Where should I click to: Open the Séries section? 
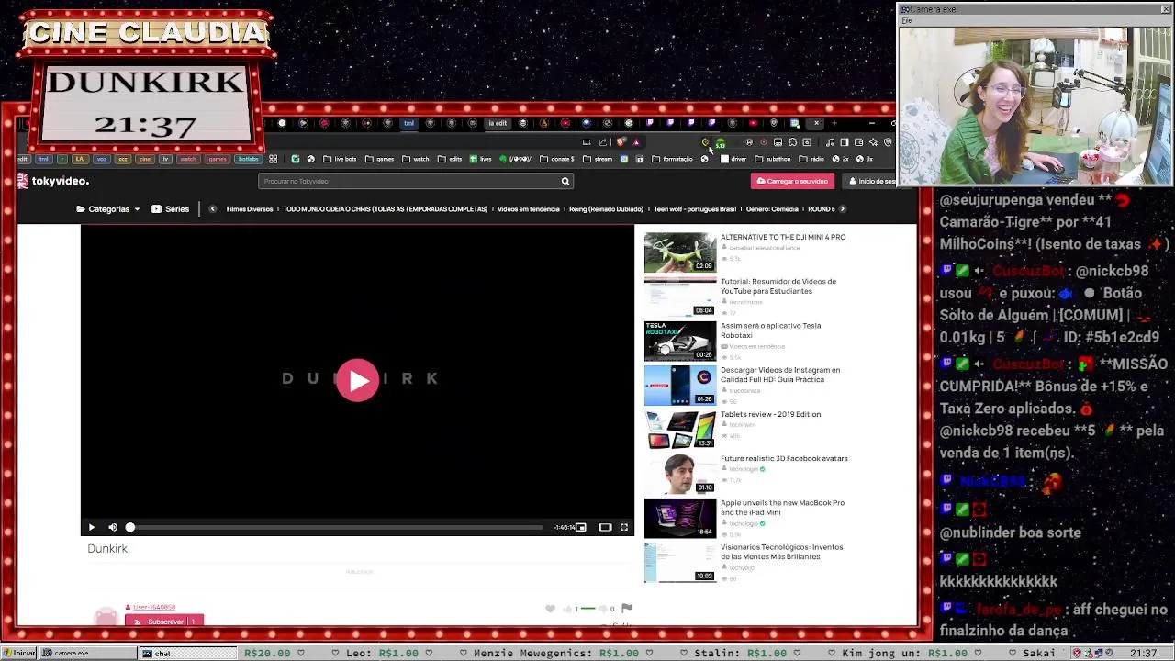click(170, 209)
